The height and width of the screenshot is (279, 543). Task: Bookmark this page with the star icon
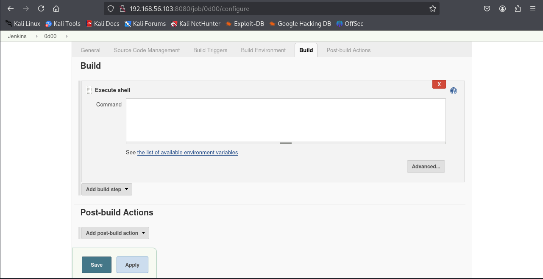coord(432,8)
